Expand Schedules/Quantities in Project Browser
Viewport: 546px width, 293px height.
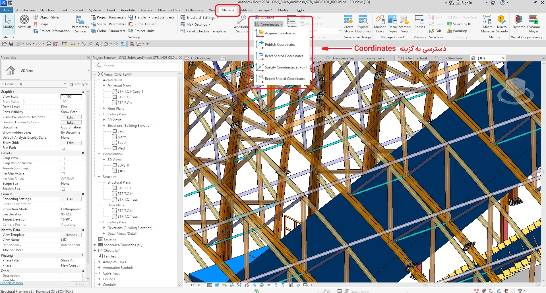tap(95, 245)
